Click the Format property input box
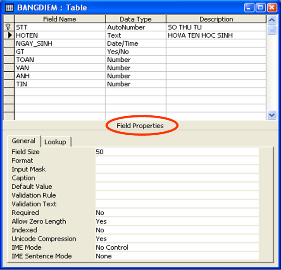The height and width of the screenshot is (270, 281). click(177, 160)
